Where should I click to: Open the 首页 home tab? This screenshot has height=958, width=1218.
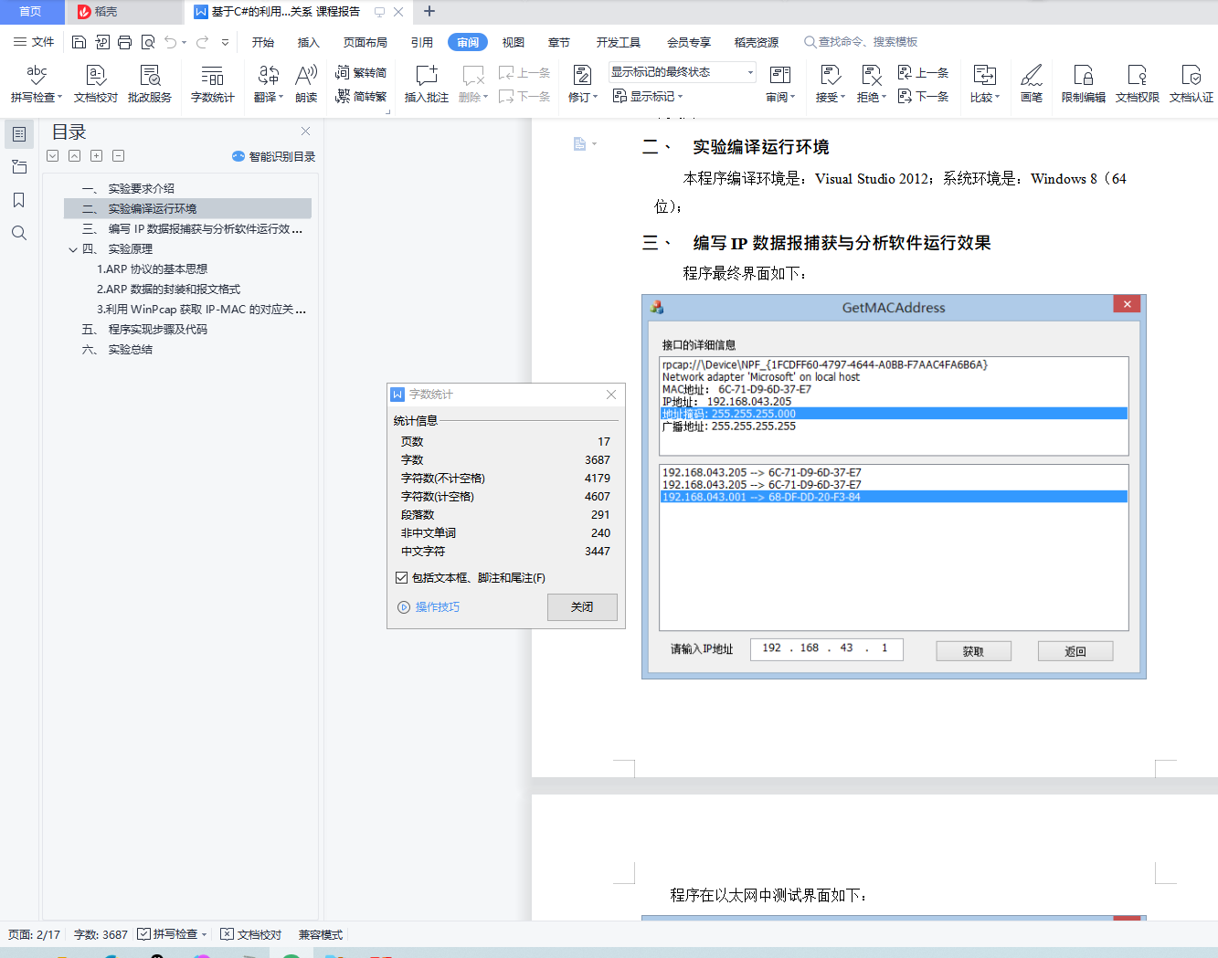coord(31,12)
